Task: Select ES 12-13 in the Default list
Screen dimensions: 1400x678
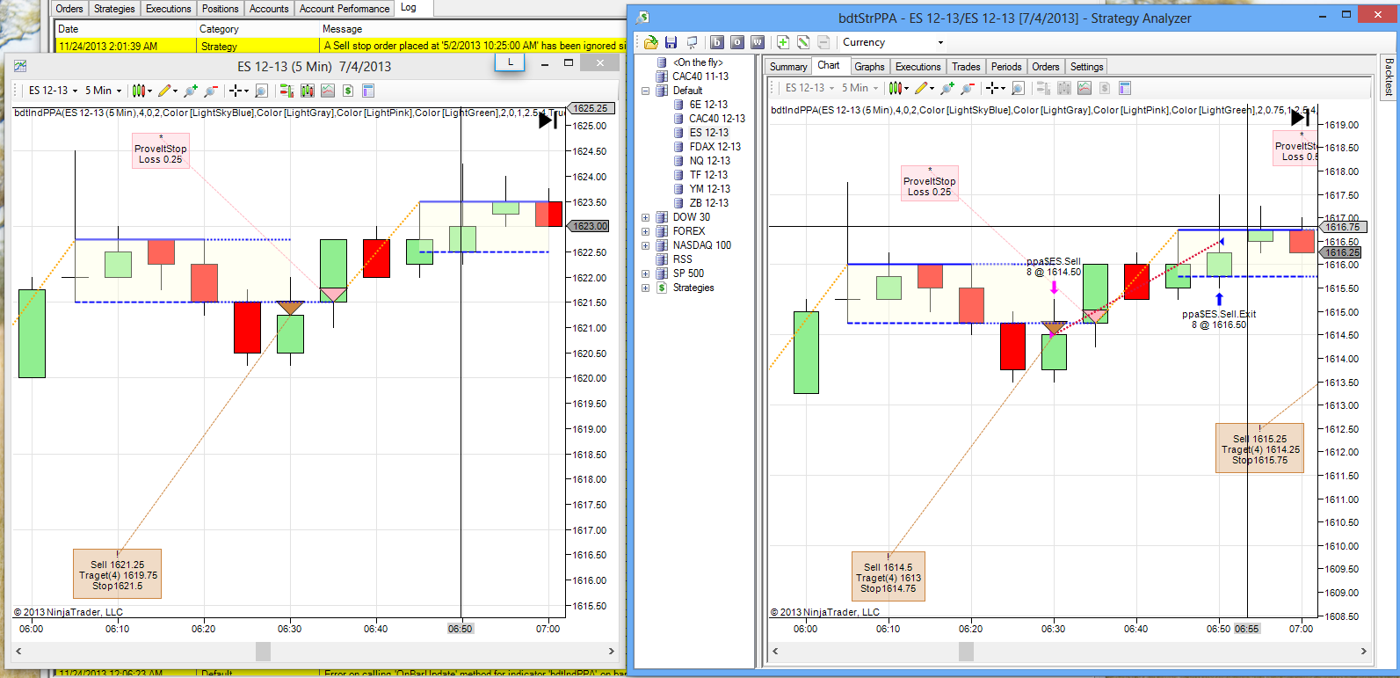Action: click(708, 133)
